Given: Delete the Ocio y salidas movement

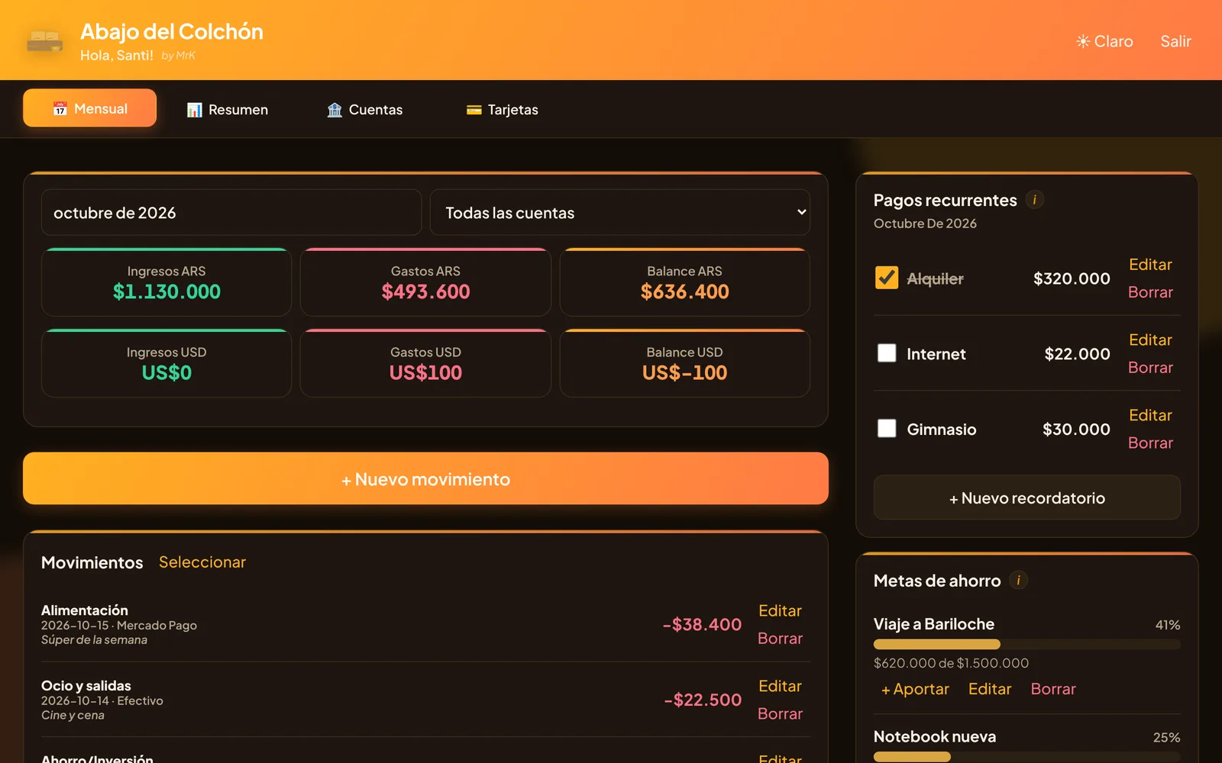Looking at the screenshot, I should point(780,714).
